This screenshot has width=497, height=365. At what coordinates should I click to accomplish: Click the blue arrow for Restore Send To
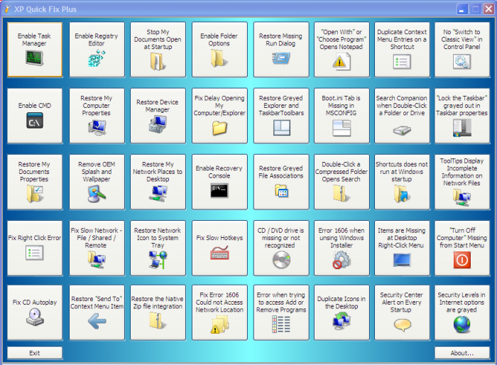click(x=97, y=321)
